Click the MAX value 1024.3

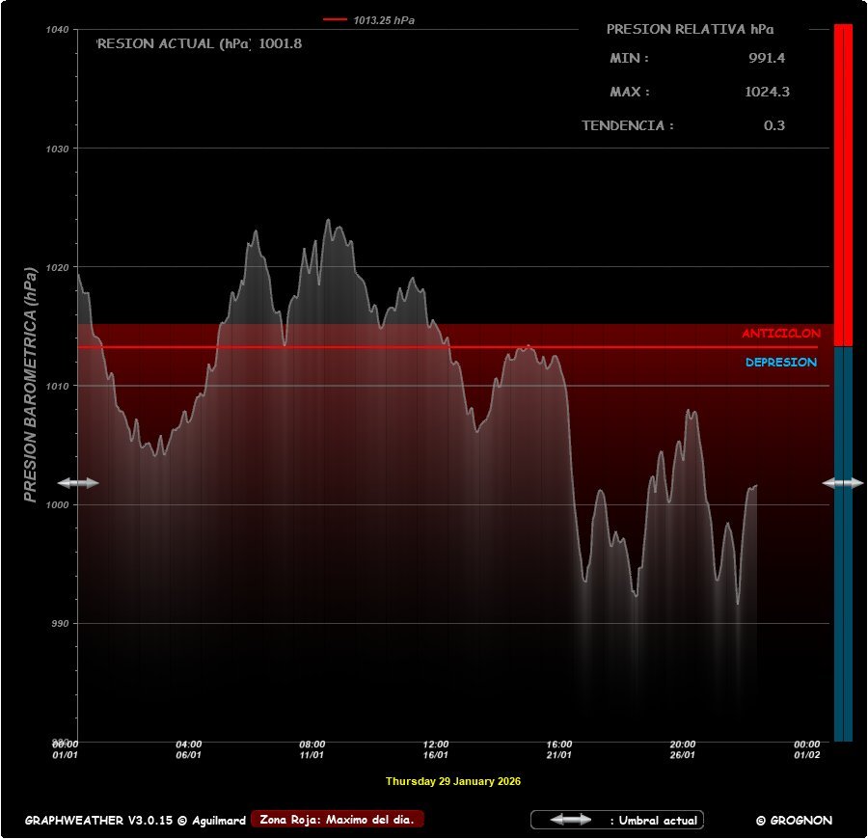coord(767,92)
